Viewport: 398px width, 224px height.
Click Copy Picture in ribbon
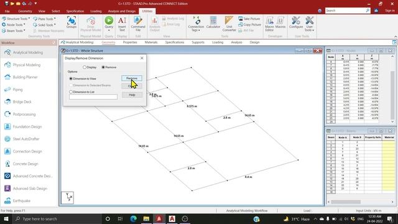[250, 25]
